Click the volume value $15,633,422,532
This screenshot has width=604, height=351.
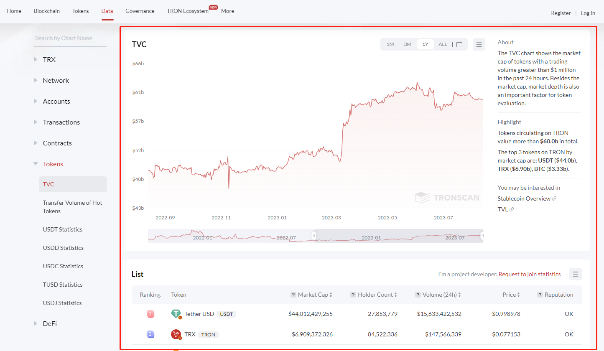[439, 314]
